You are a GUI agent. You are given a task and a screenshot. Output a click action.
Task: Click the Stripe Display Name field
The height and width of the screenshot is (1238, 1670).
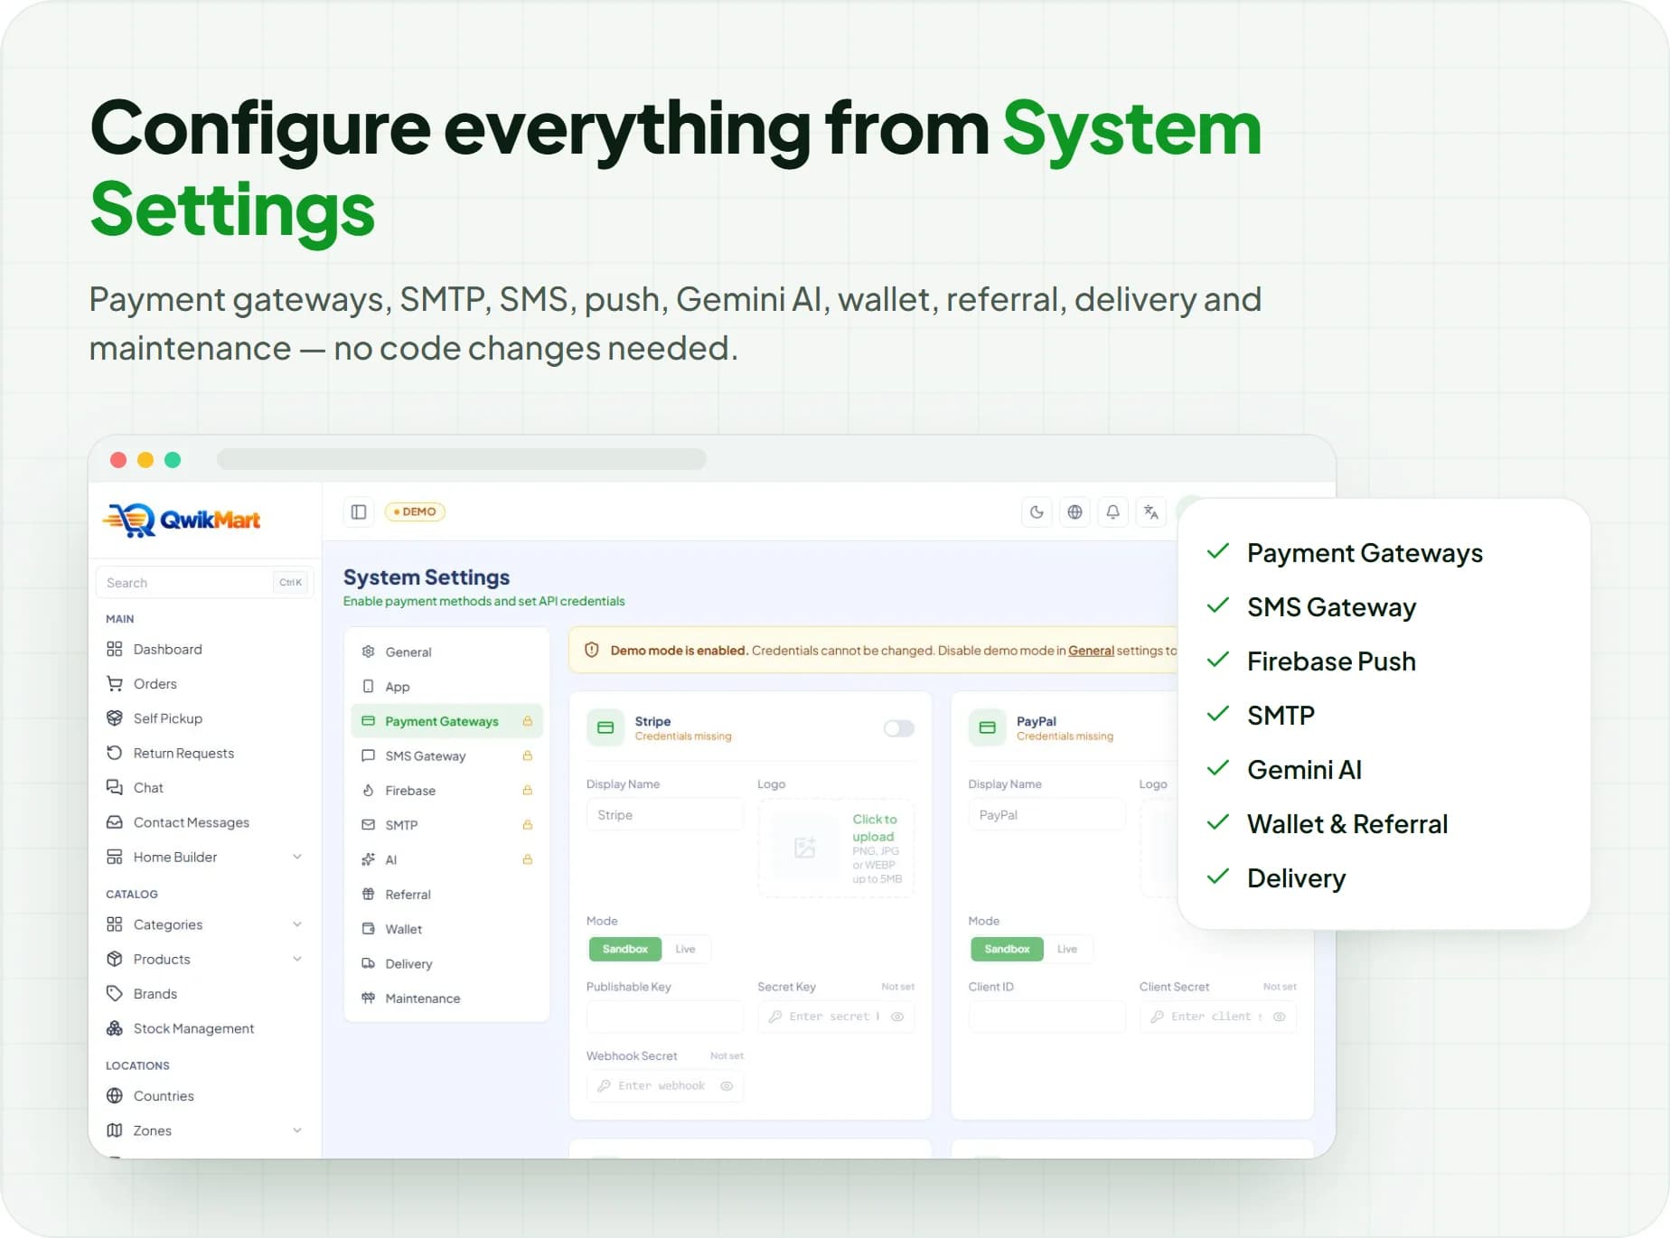[x=665, y=815]
